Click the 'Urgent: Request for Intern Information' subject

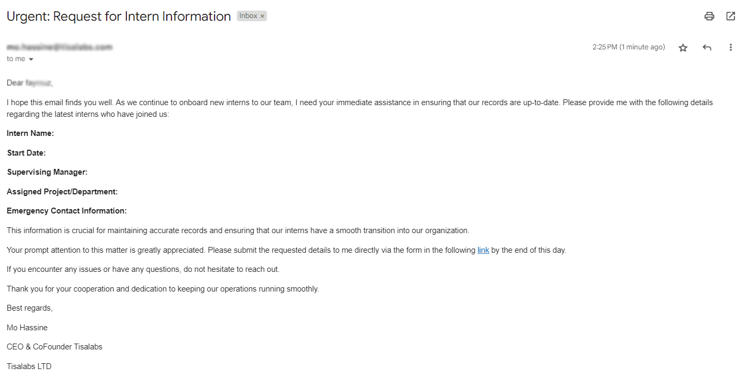click(119, 16)
